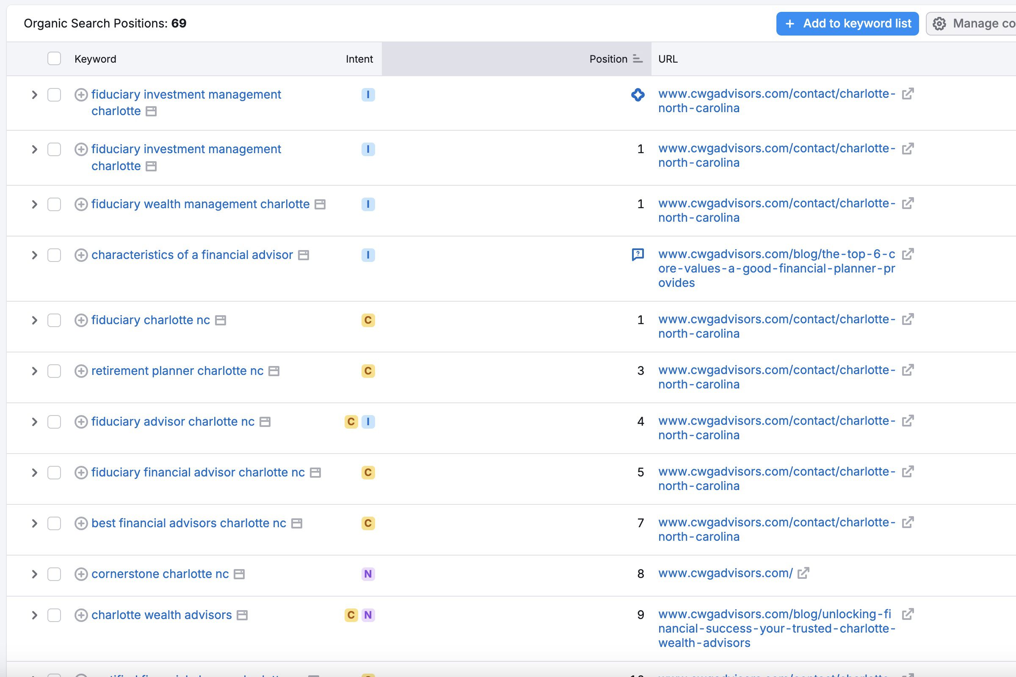This screenshot has height=677, width=1016.
Task: Check the fiduciary wealth management charlotte row
Action: 54,204
